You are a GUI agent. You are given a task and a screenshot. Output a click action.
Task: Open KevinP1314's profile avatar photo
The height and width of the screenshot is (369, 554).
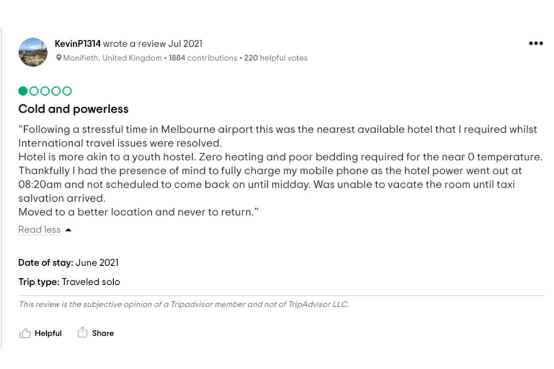33,52
